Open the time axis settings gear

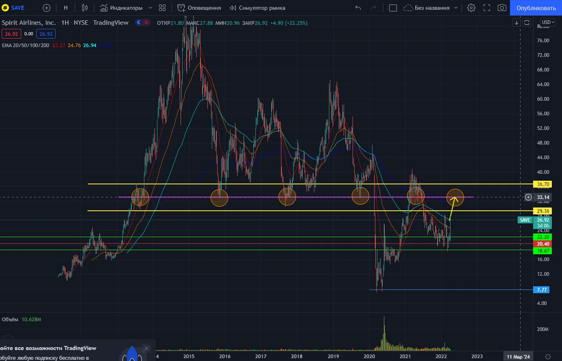coord(548,357)
